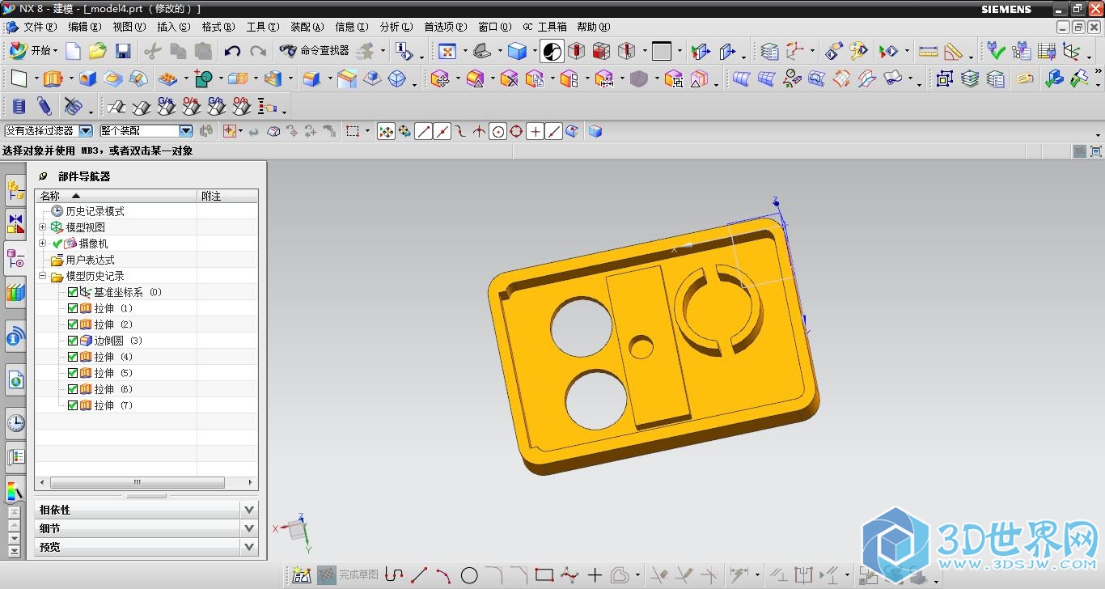The width and height of the screenshot is (1105, 589).
Task: Open the Constraint Navigator sidebar tab
Action: [x=15, y=225]
